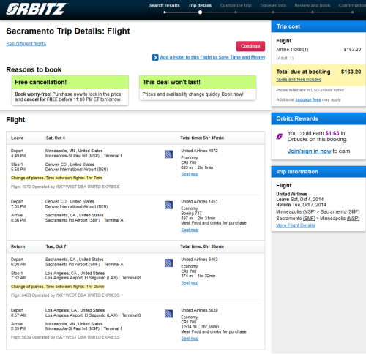The width and height of the screenshot is (366, 354).
Task: Click the Orbitz logo
Action: pos(37,9)
